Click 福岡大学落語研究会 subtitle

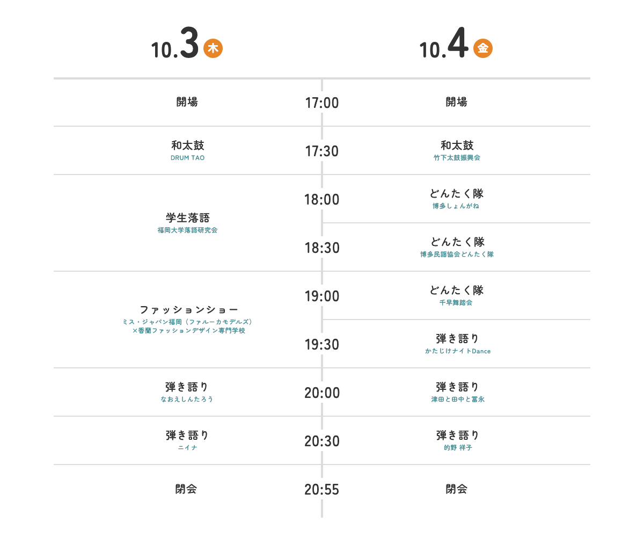click(x=187, y=230)
